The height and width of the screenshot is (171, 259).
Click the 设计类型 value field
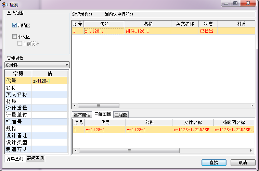[x=50, y=142]
